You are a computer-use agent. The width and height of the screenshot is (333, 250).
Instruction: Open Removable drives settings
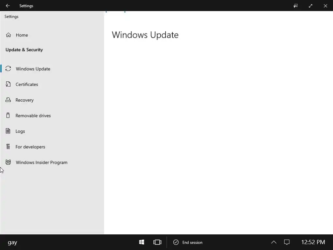click(x=52, y=116)
